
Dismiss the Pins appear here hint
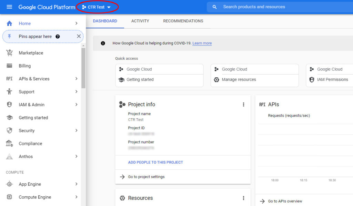point(79,36)
